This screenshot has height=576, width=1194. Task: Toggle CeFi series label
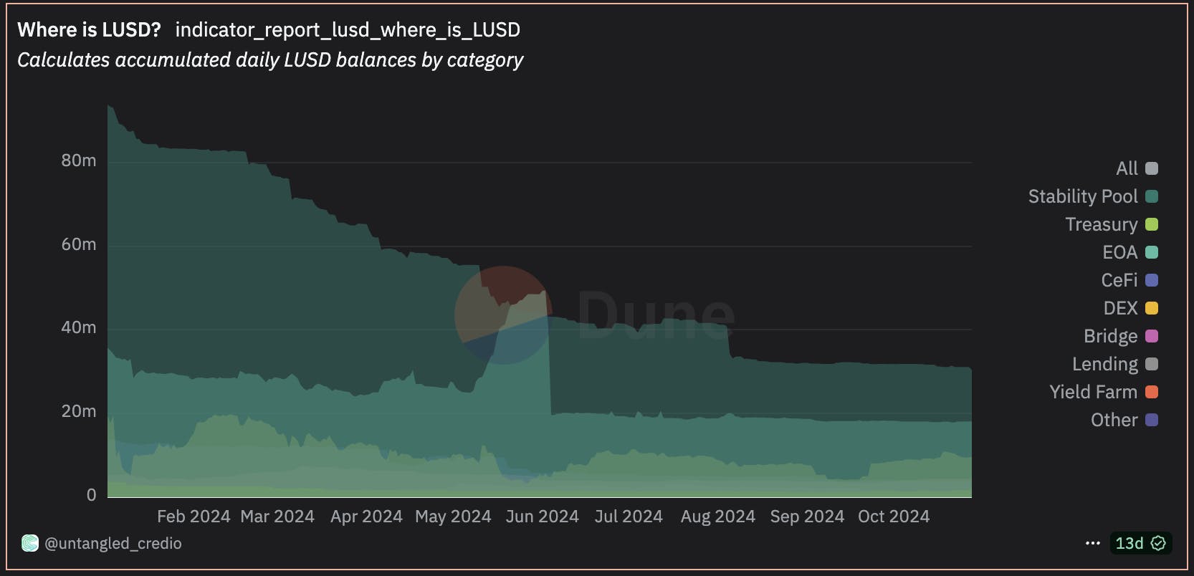coord(1119,280)
